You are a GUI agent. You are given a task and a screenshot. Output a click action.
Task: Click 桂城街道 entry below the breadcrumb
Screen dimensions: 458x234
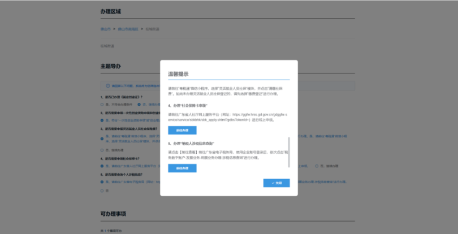coord(107,46)
